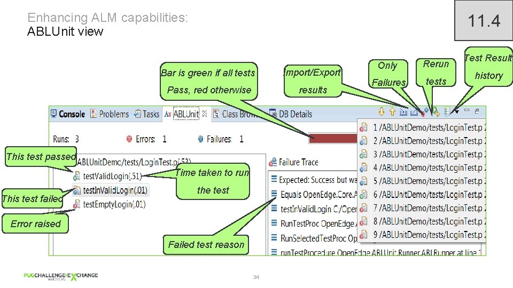Minimize the ABLUnit view panel

point(467,110)
